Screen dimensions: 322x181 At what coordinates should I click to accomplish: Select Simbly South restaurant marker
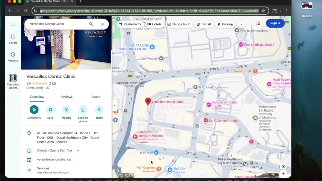255,71
